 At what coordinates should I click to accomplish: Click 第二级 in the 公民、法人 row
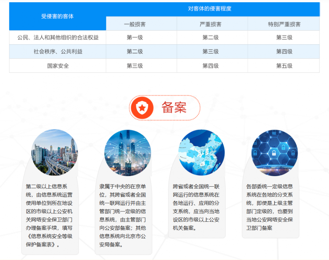coord(211,38)
